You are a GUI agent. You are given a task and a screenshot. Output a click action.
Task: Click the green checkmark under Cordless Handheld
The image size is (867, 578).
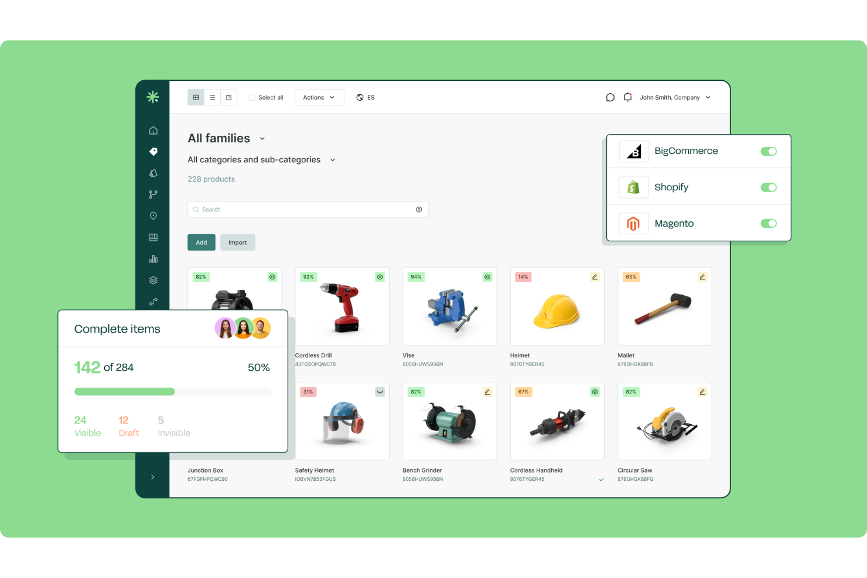(x=602, y=480)
